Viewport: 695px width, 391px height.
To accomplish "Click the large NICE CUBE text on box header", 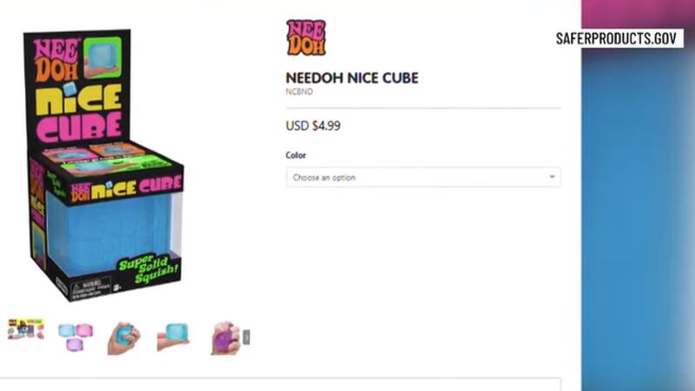I will coord(76,113).
